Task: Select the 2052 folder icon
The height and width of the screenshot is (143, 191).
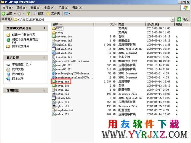Action: [x=54, y=28]
